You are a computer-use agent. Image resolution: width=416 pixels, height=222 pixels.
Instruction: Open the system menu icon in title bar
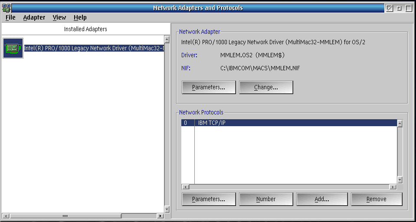tap(7, 8)
